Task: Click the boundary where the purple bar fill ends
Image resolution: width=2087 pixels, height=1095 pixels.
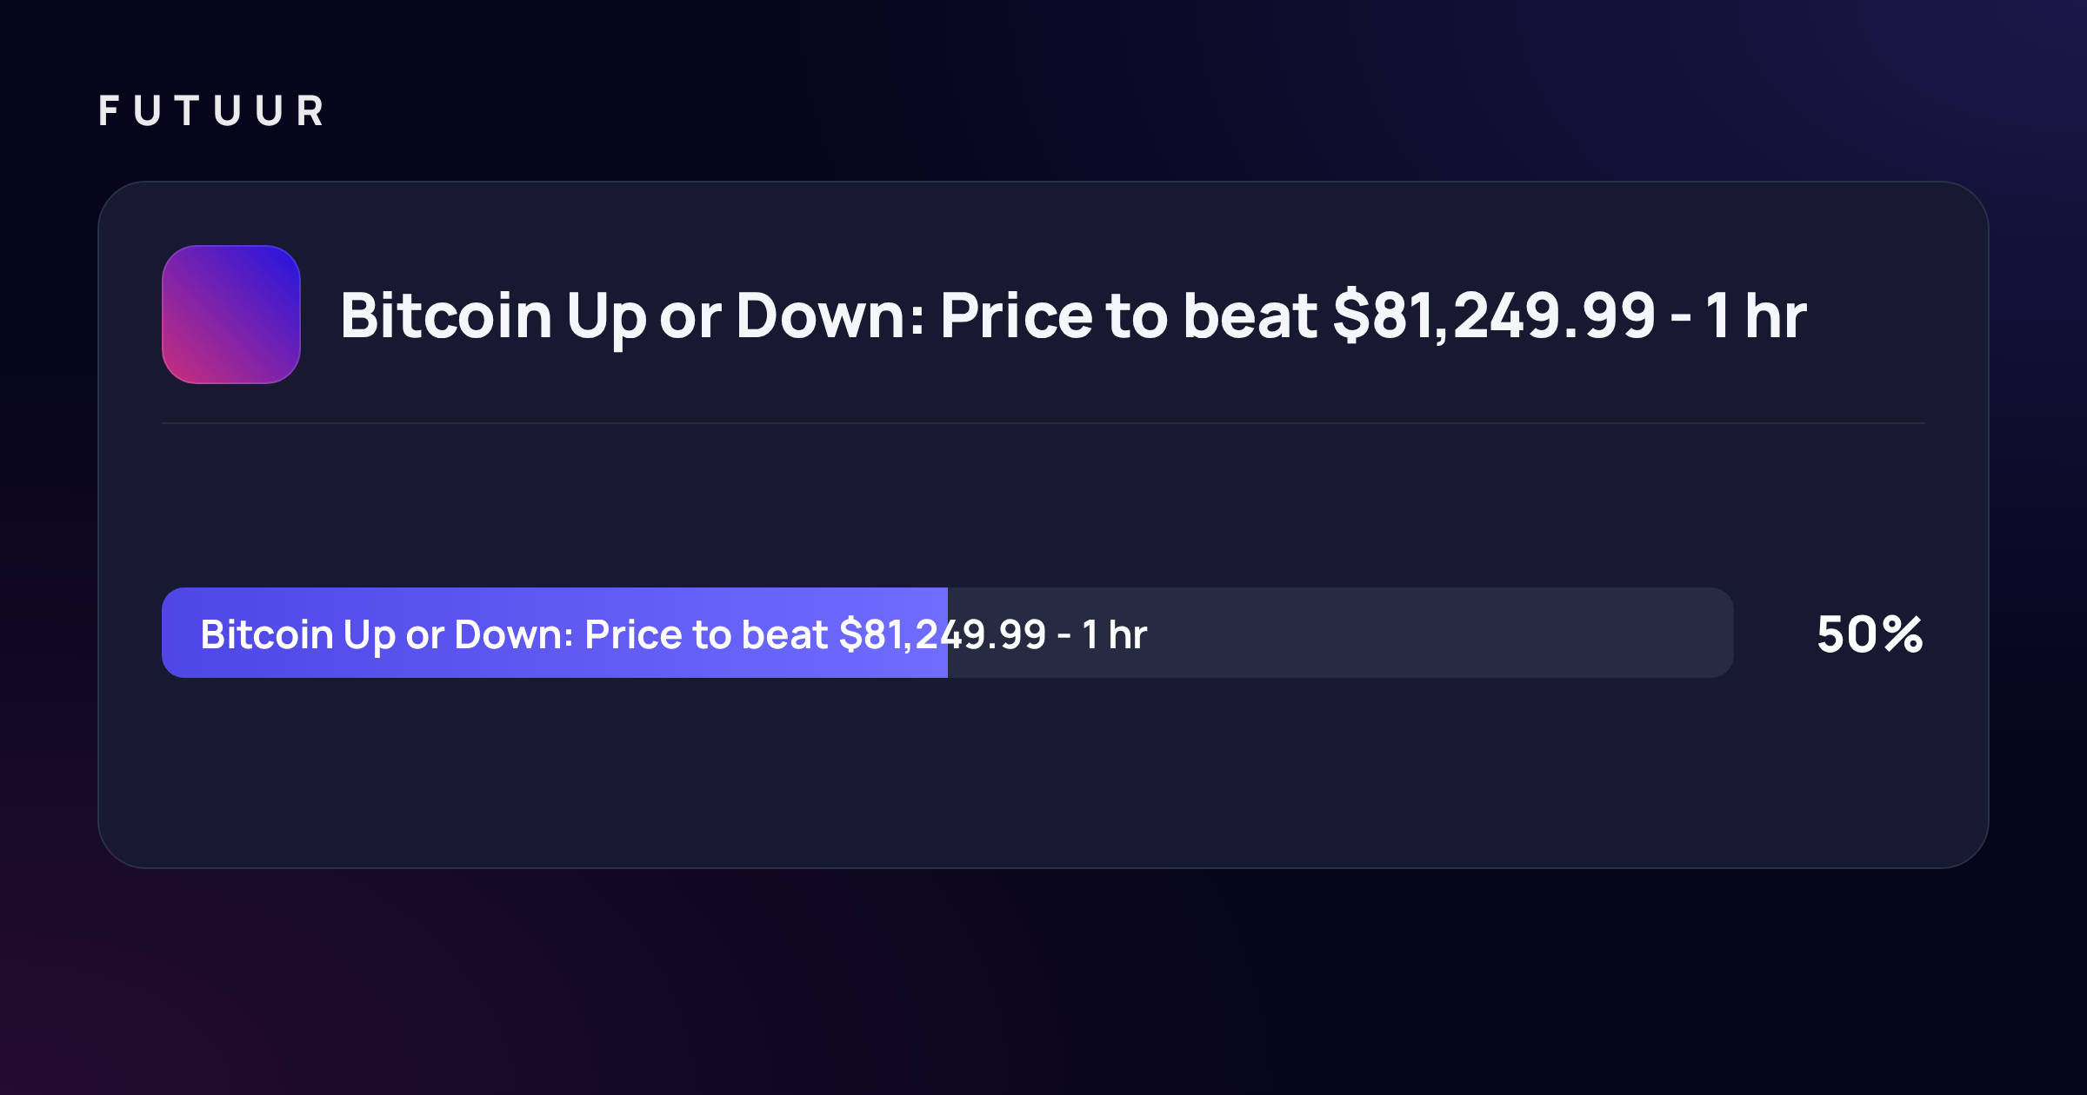Action: 948,633
